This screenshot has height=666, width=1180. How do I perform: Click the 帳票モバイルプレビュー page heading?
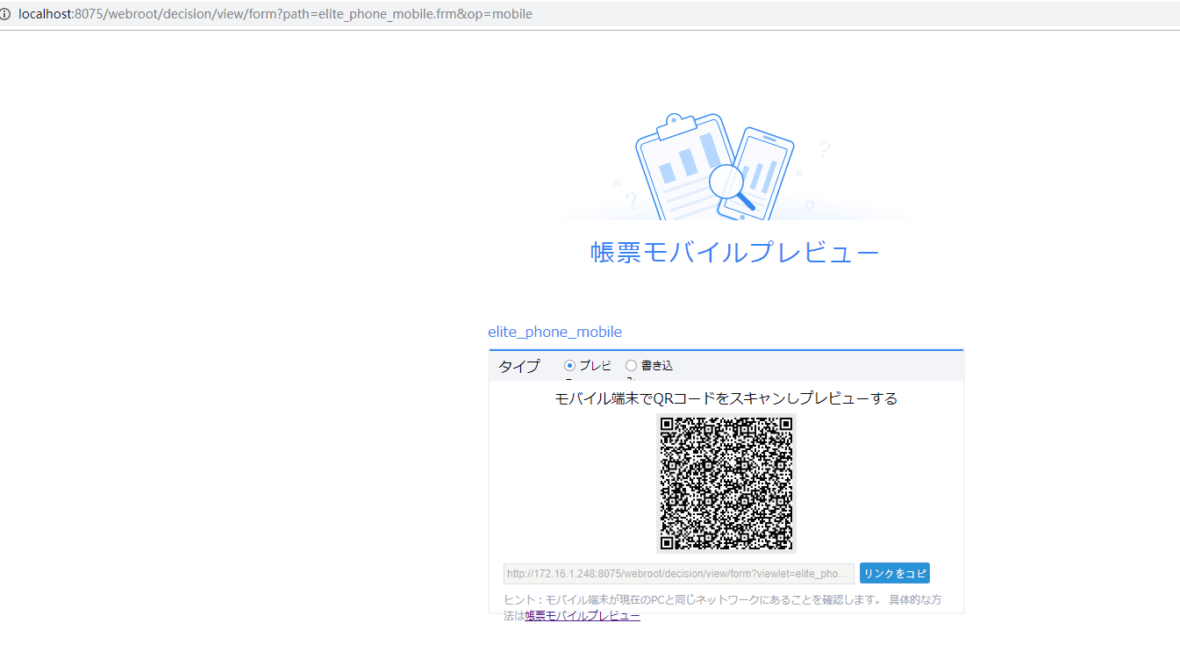[x=734, y=253]
